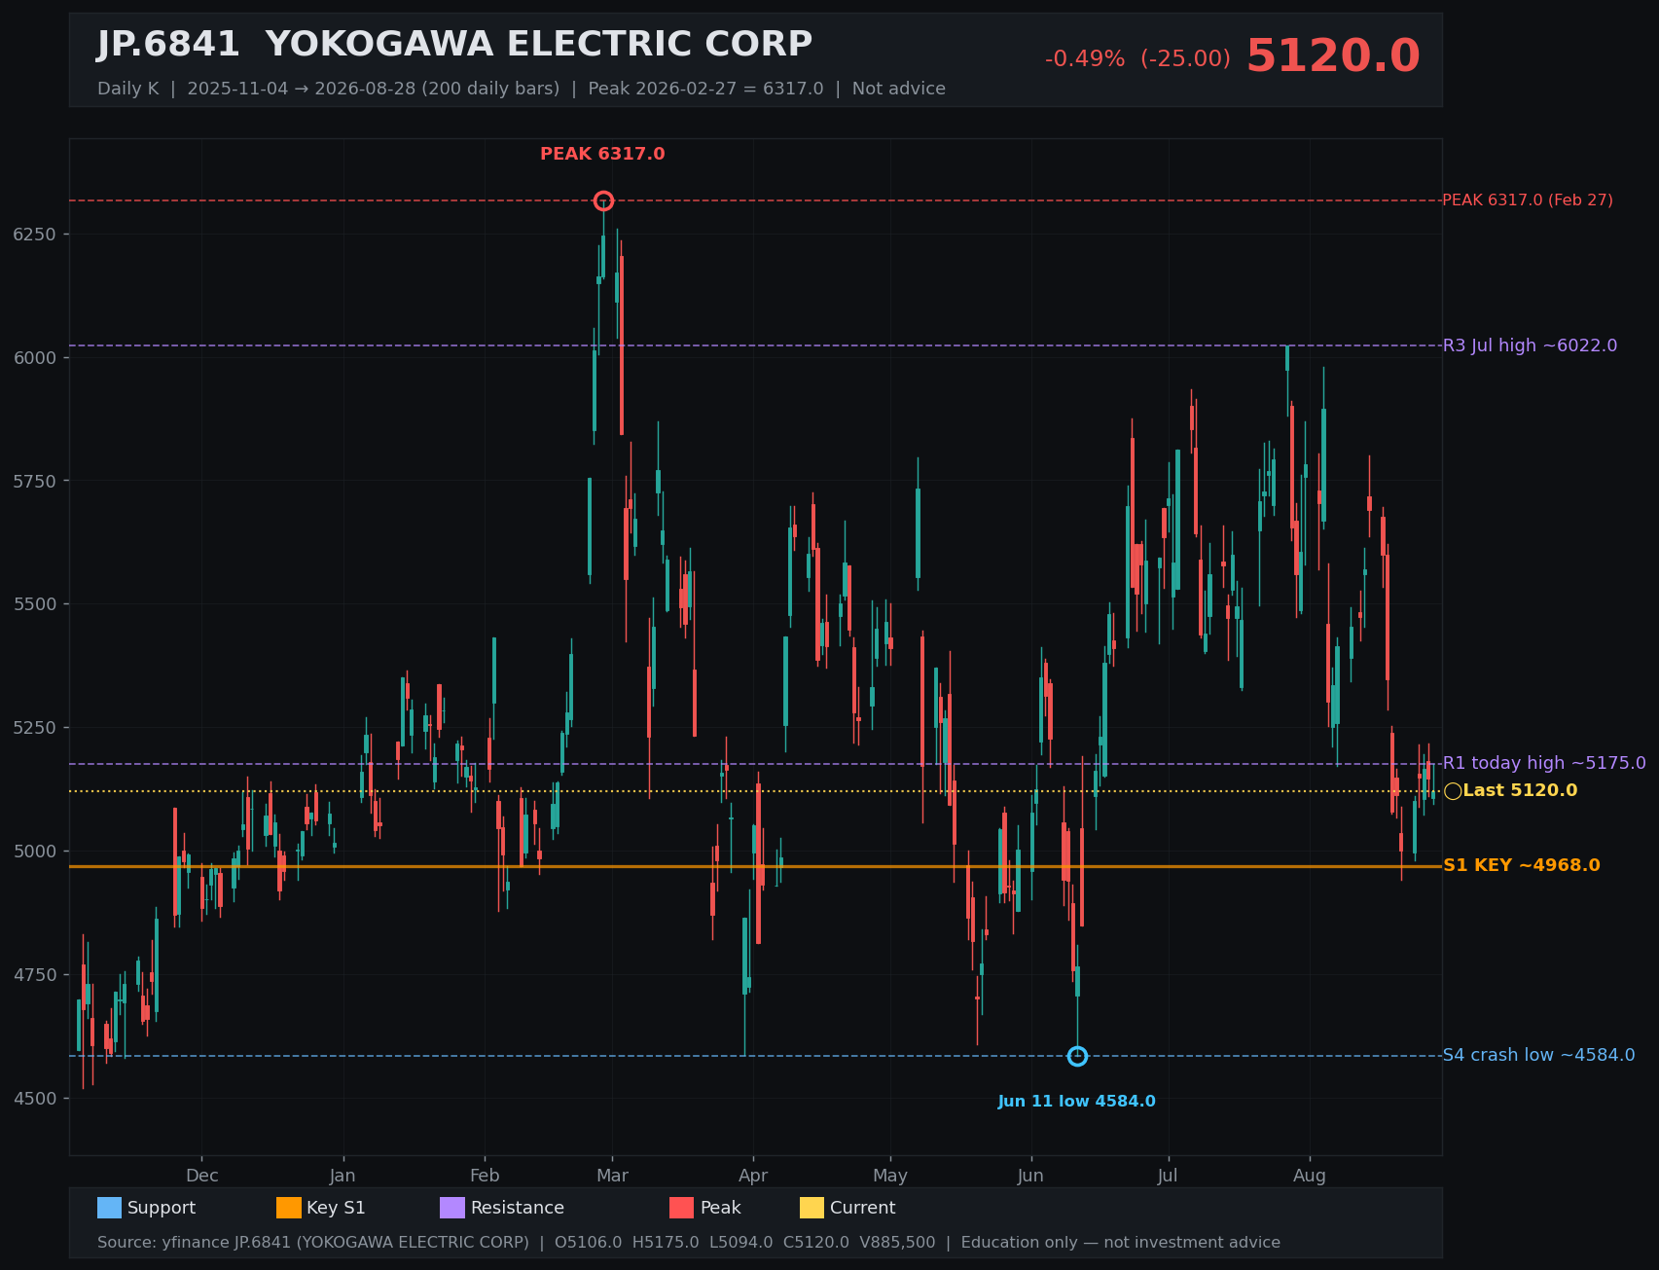
Task: Click the 'Jan' x-axis month label
Action: tap(343, 1176)
